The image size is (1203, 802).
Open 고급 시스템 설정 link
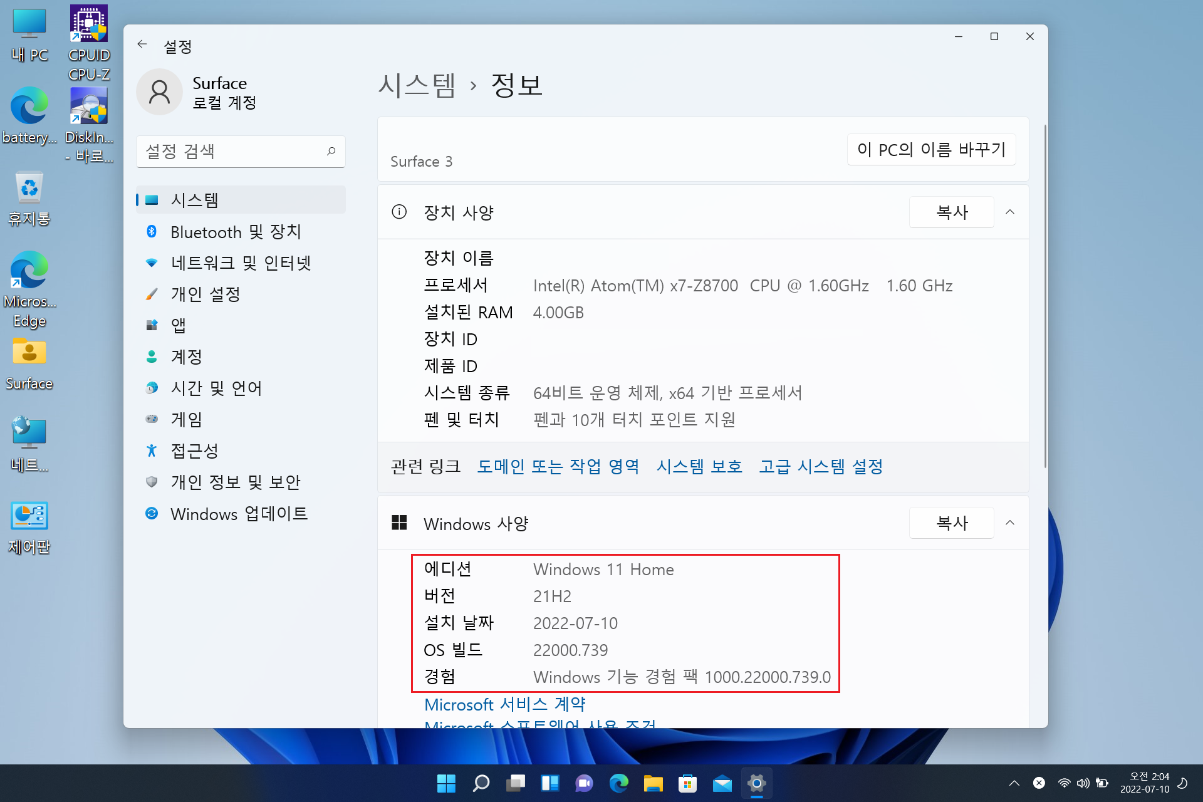820,466
